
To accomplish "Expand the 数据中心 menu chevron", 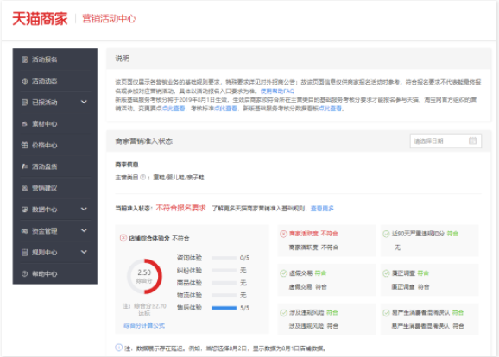I will [x=84, y=210].
